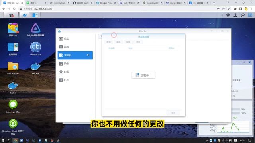Click 新增 (Add) in registry settings dialog

[x=108, y=42]
